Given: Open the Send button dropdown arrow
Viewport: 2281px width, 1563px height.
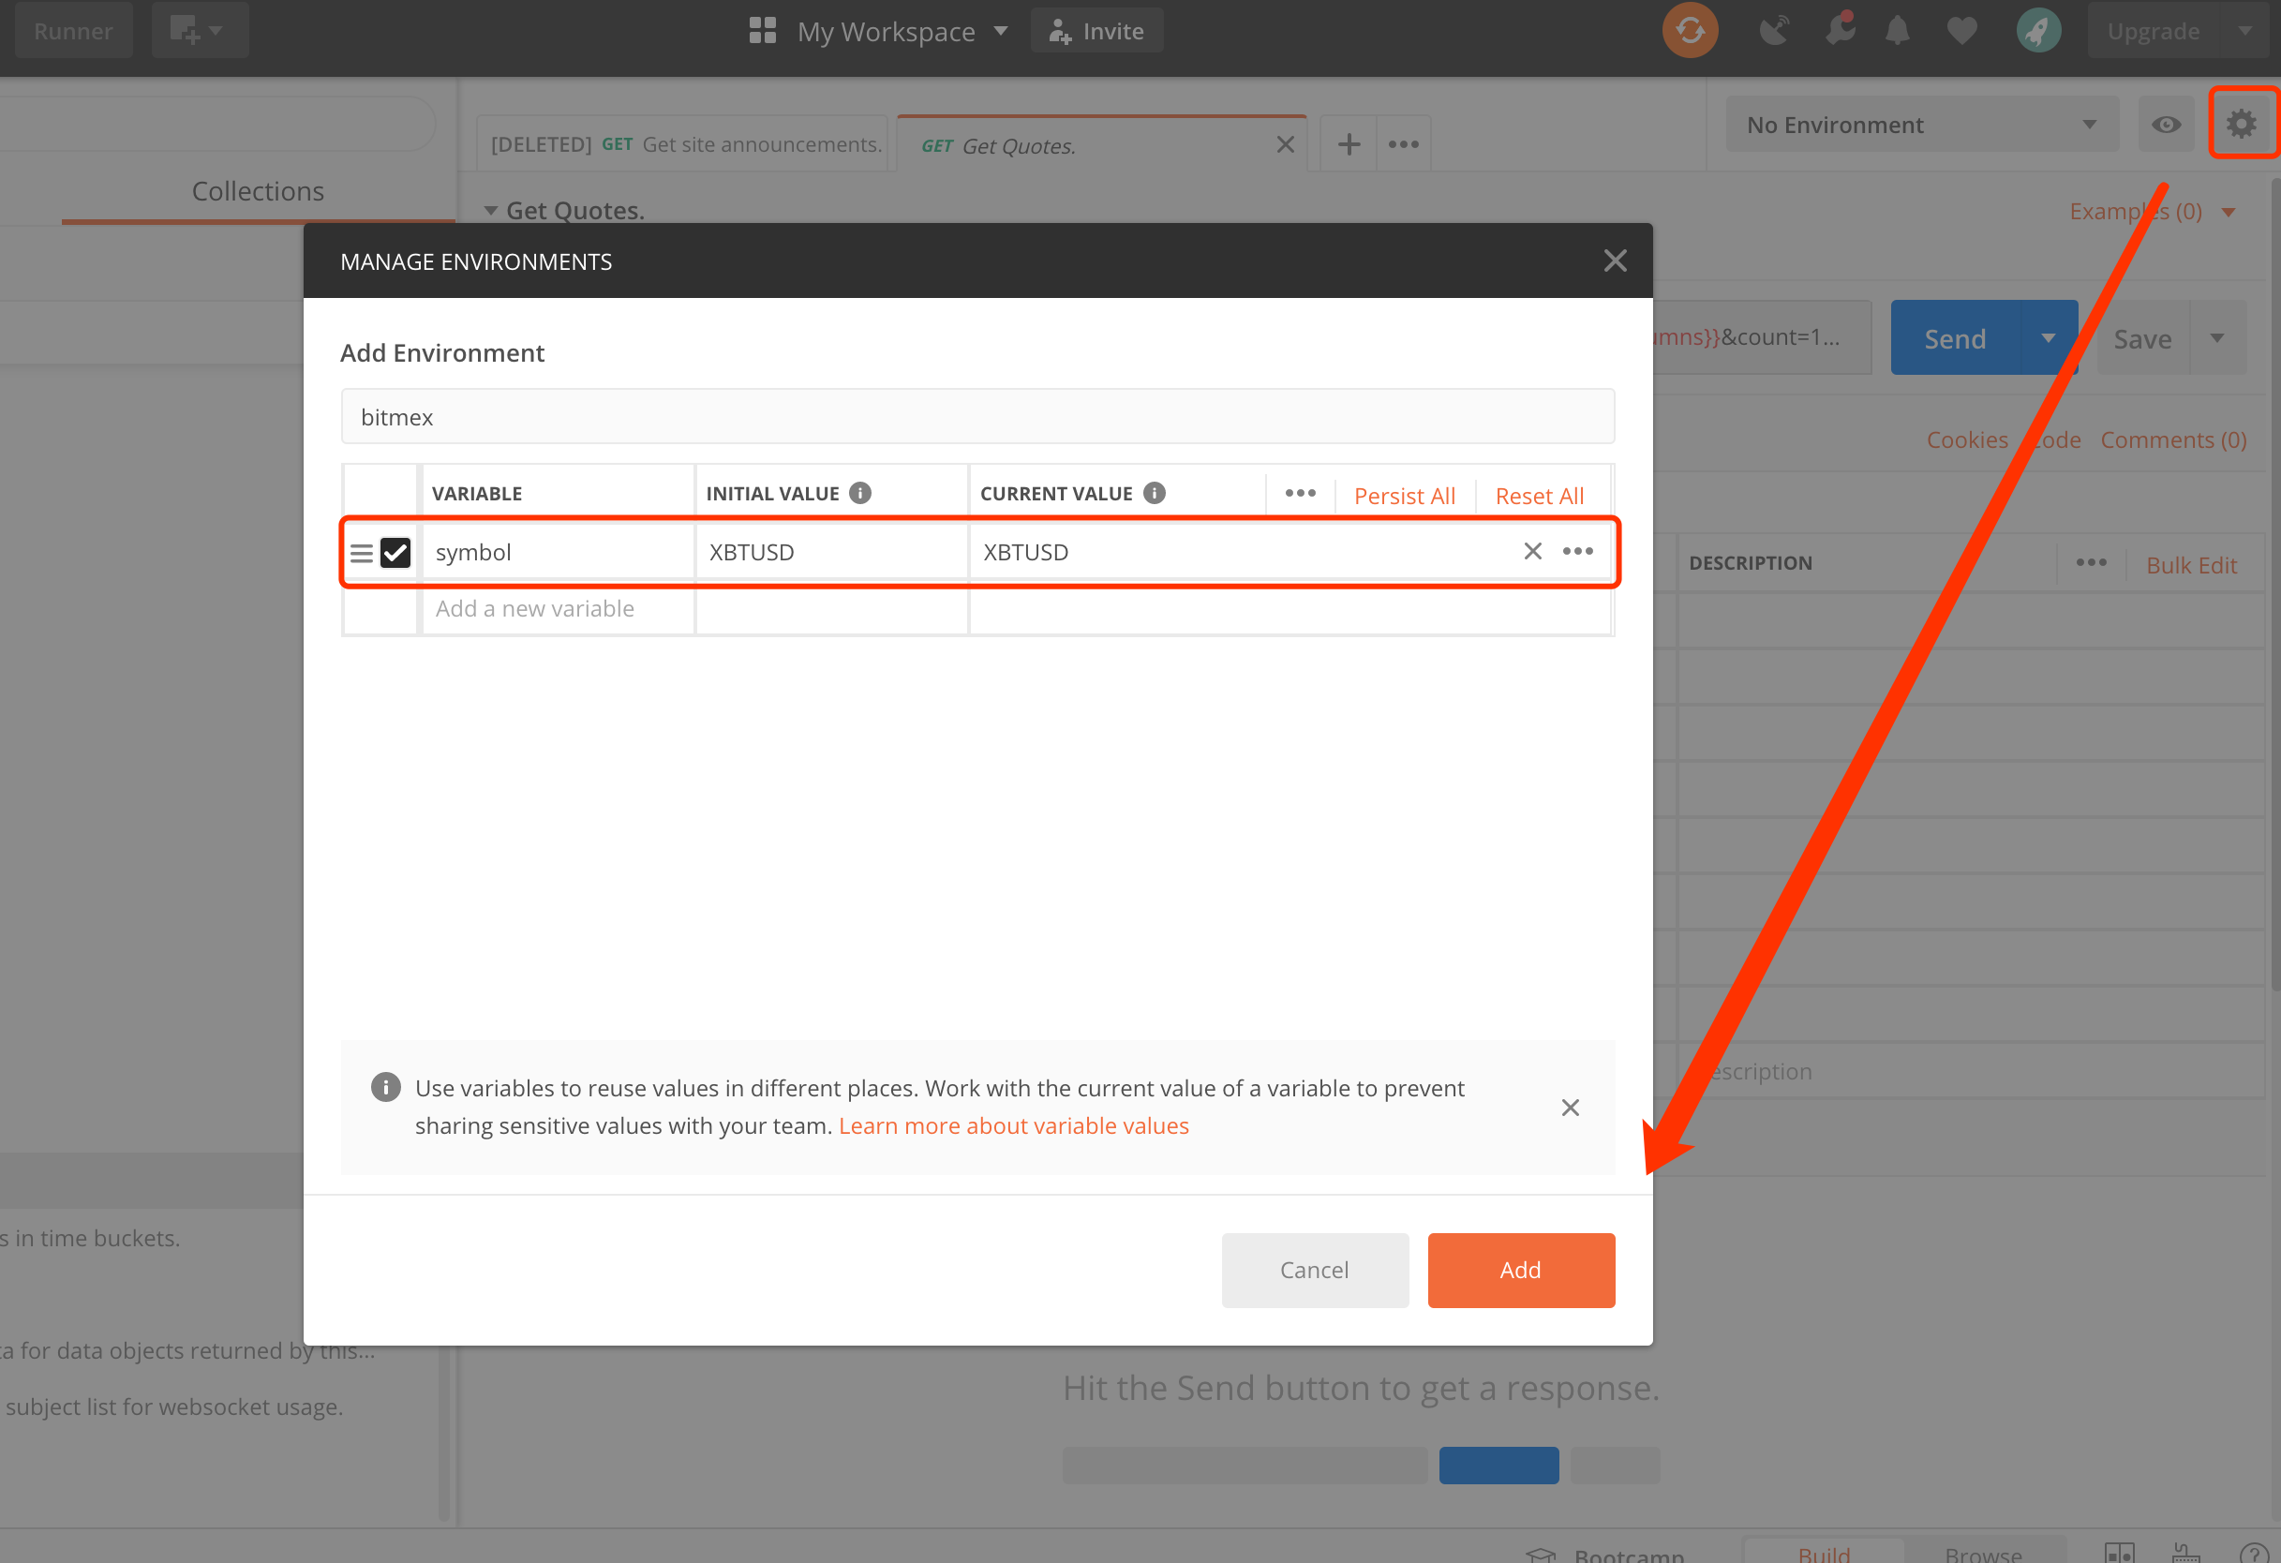Looking at the screenshot, I should tap(2048, 338).
